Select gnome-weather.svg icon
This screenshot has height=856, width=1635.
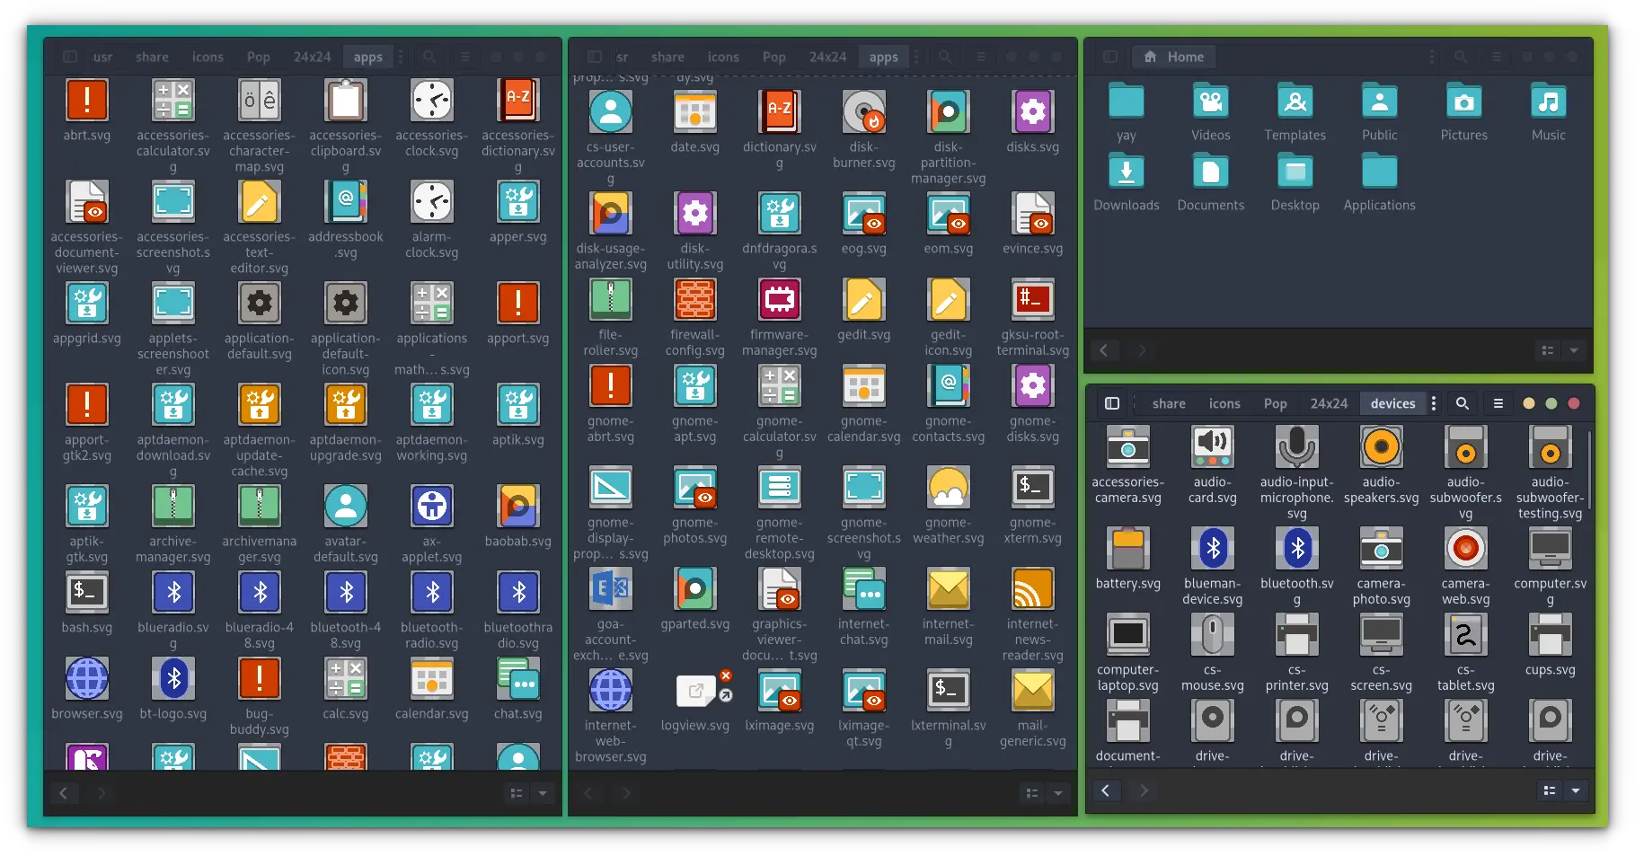(949, 487)
